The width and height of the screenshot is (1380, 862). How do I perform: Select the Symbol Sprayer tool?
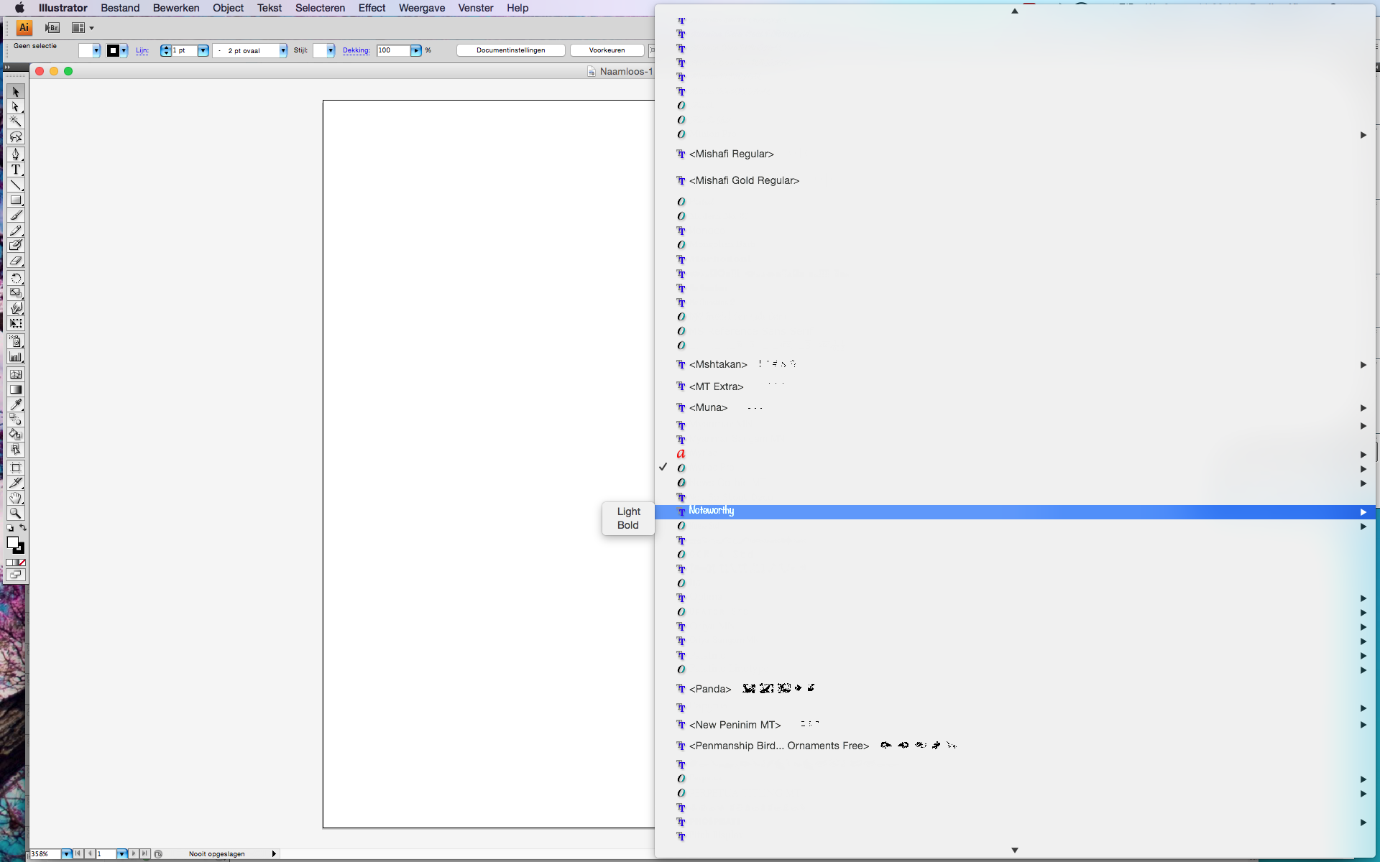tap(16, 341)
